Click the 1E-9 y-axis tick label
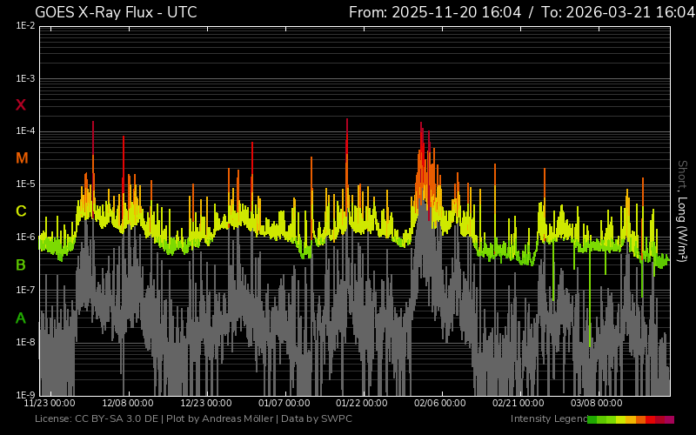This screenshot has height=435, width=696. [25, 395]
